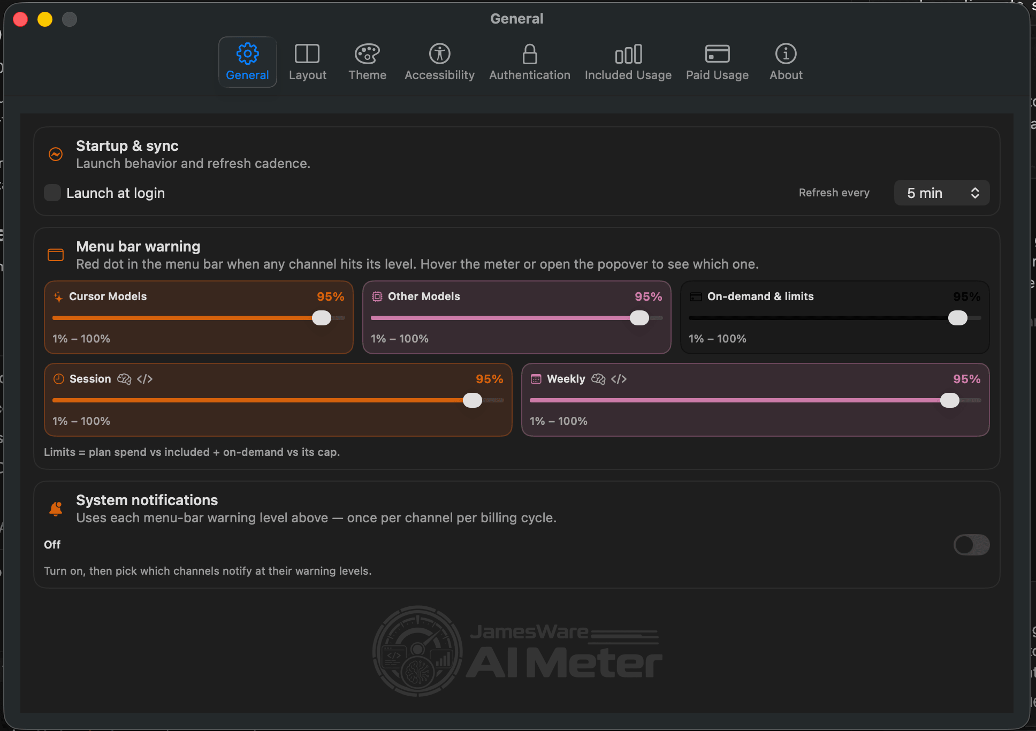Click the 'Startup & sync' heading
The image size is (1036, 731).
127,146
